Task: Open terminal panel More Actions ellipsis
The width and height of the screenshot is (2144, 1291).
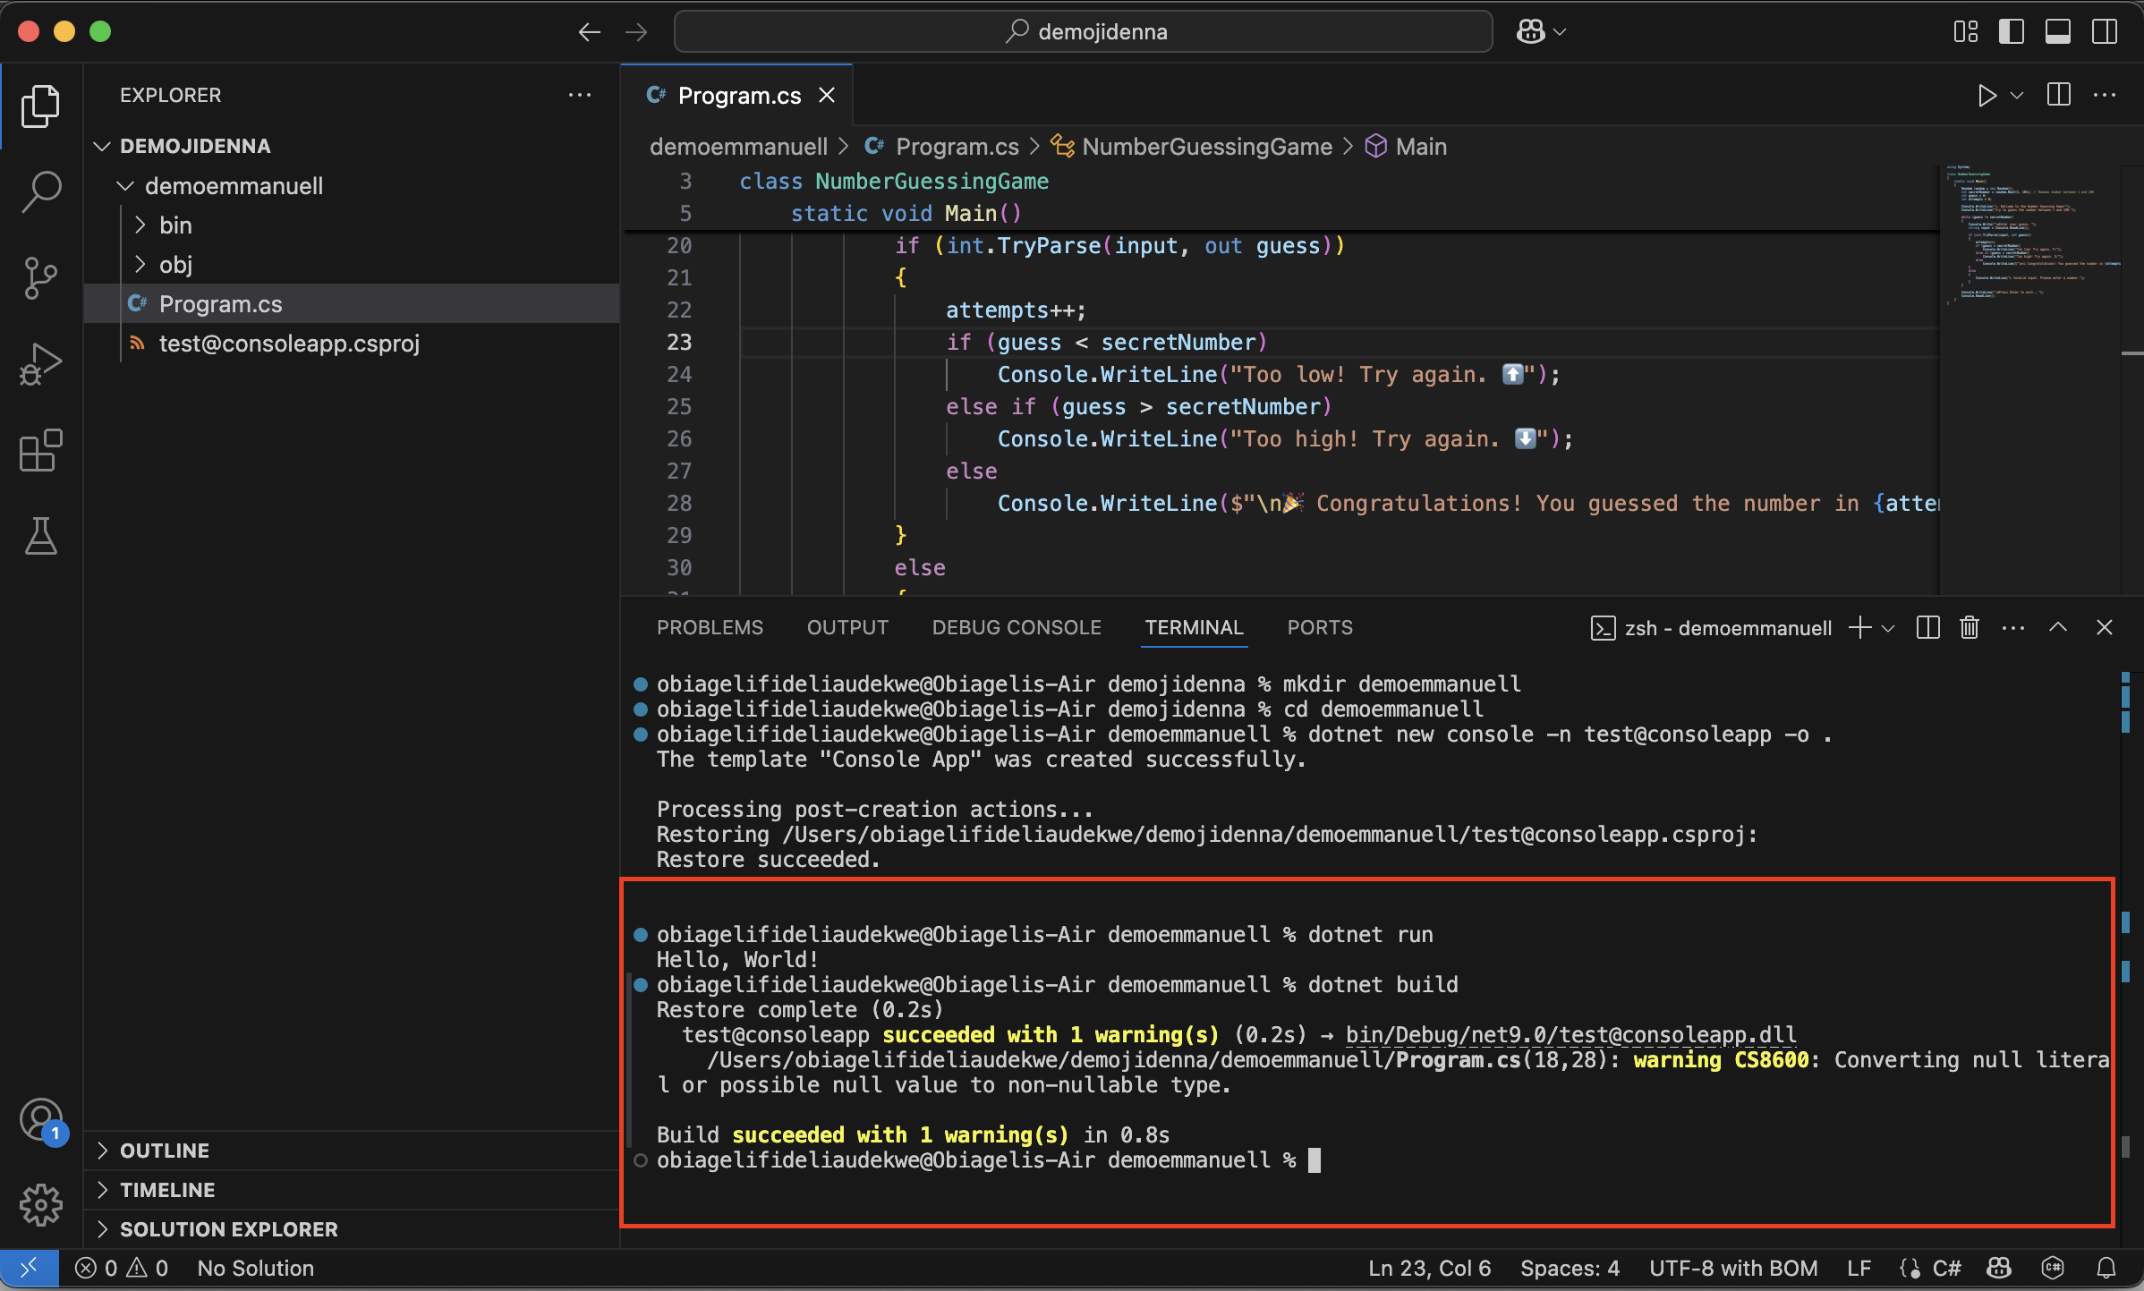Action: 2013,628
